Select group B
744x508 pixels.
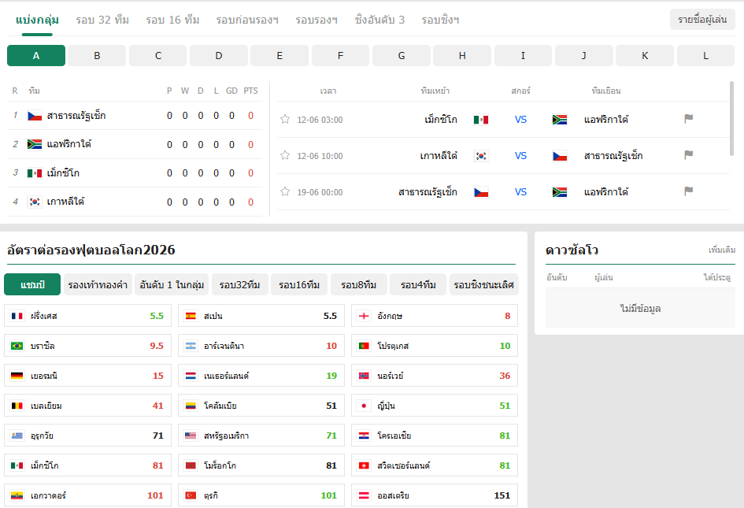97,56
